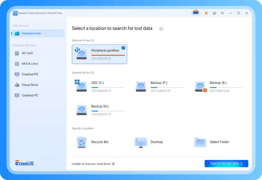The image size is (262, 180).
Task: Open NAS & Linux recovery
Action: click(30, 64)
